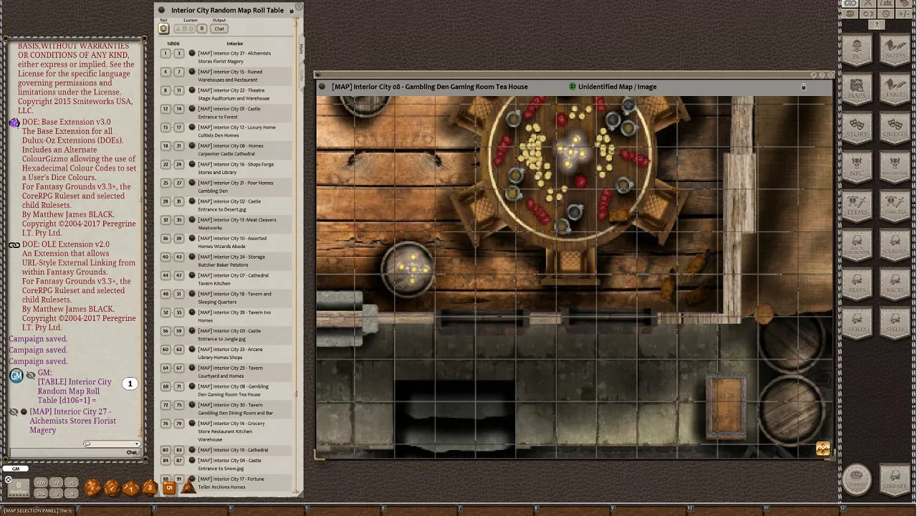917x516 pixels.
Task: Toggle the +2 modifier button
Action: [x=57, y=483]
